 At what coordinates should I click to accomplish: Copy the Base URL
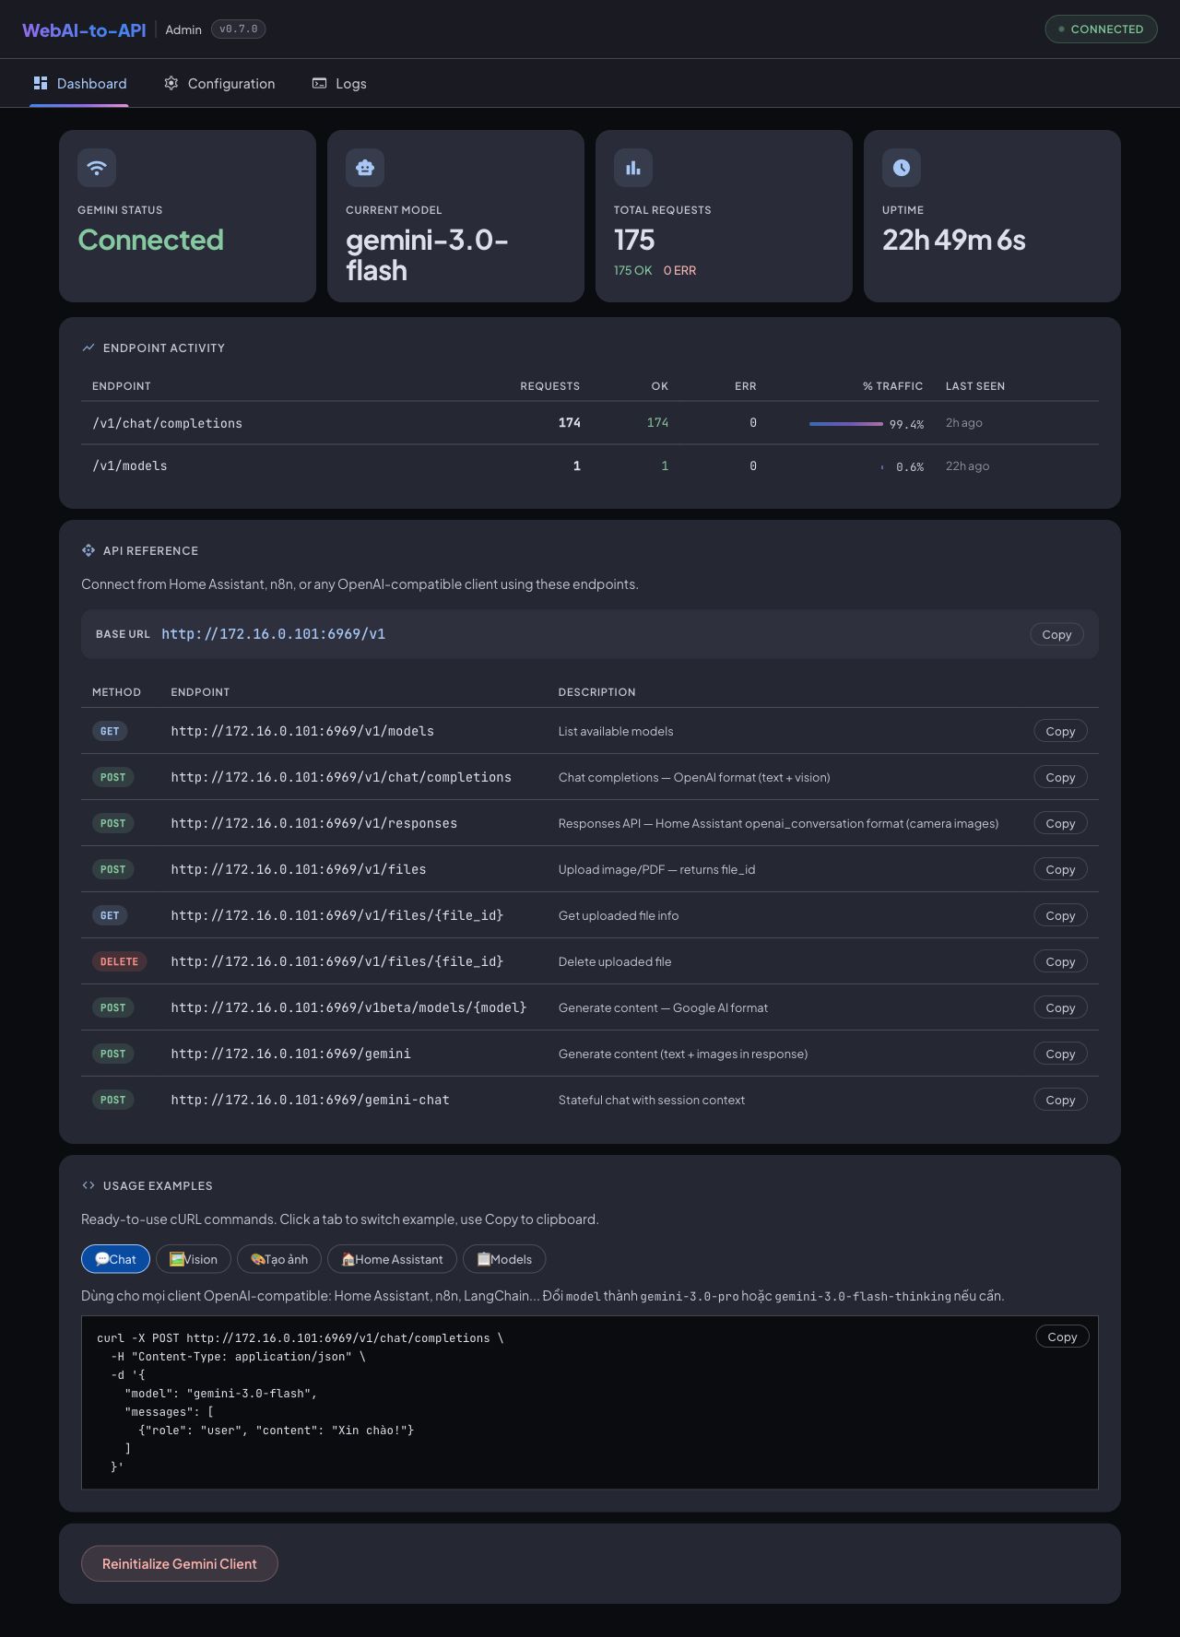1056,634
